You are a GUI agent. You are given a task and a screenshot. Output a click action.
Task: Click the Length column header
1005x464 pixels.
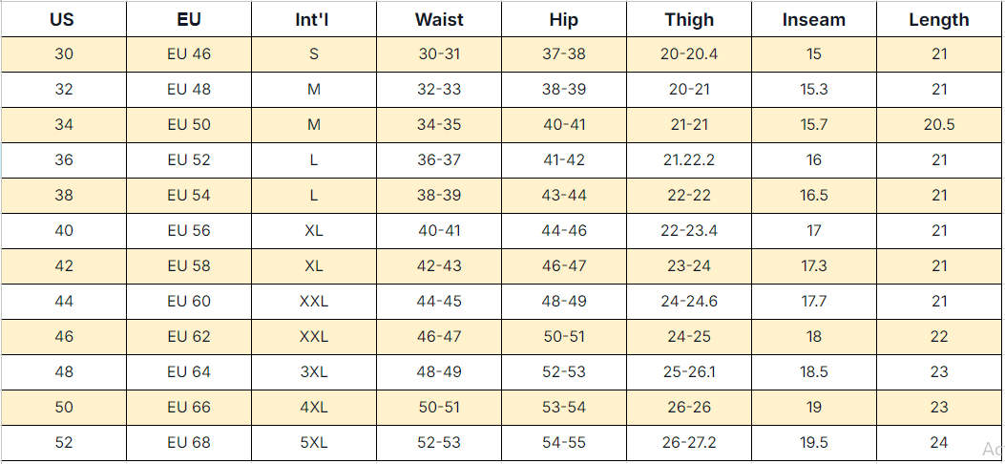[939, 19]
